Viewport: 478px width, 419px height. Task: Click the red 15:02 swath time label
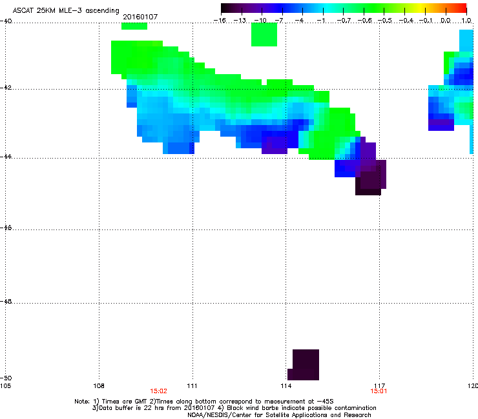(158, 391)
